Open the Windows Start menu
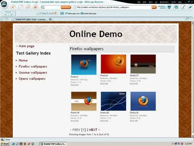Screen dimensions: 194x146 coord(5,144)
